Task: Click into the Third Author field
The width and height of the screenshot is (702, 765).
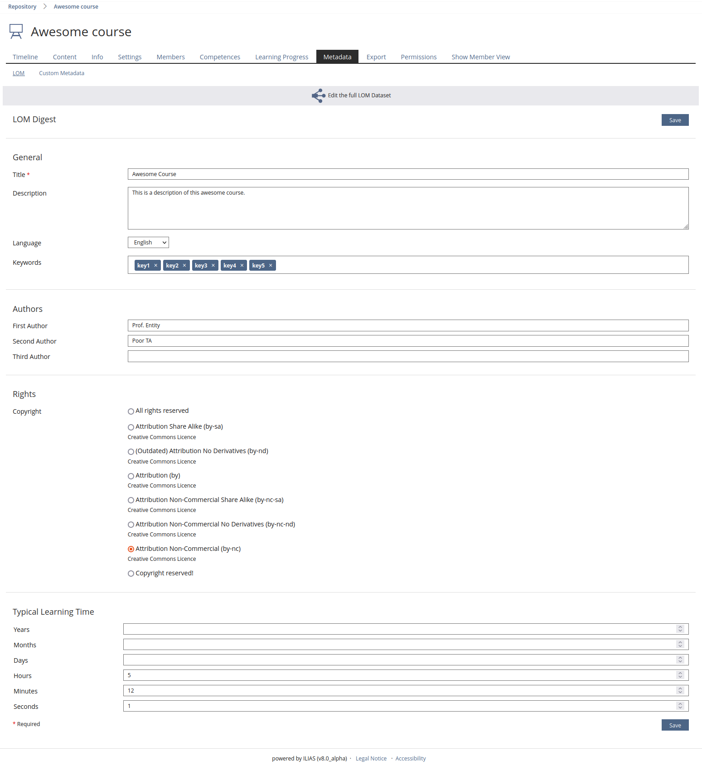Action: 408,357
